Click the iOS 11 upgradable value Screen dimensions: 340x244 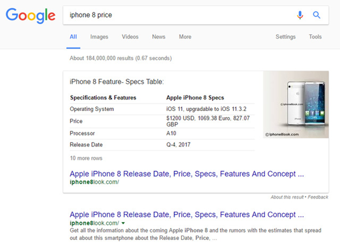click(x=206, y=109)
